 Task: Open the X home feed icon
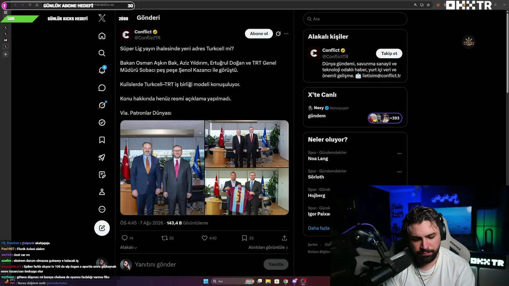coord(102,36)
